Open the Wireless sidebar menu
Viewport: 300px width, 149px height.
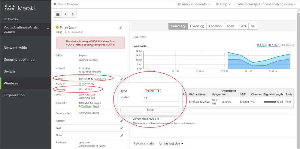(26, 83)
